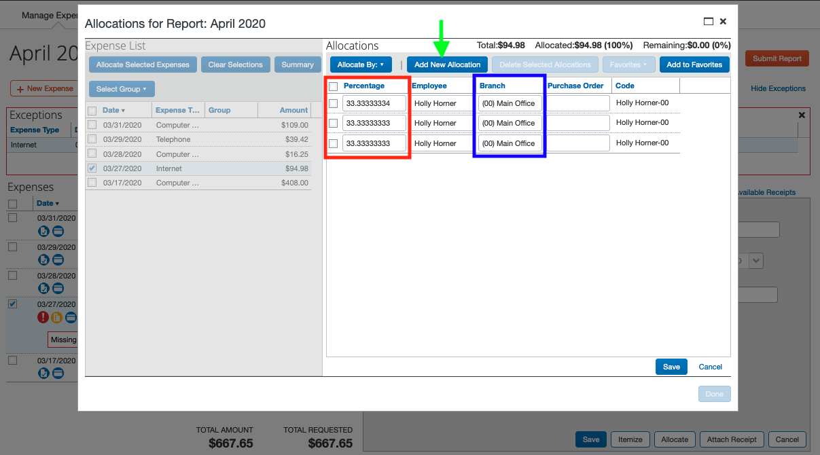
Task: Click Itemize button in background expense form
Action: click(x=630, y=439)
